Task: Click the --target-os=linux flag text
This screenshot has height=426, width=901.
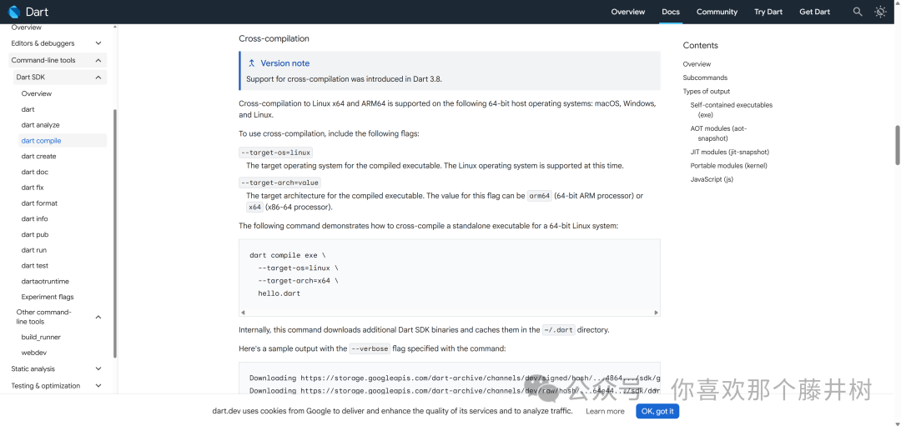Action: tap(276, 153)
